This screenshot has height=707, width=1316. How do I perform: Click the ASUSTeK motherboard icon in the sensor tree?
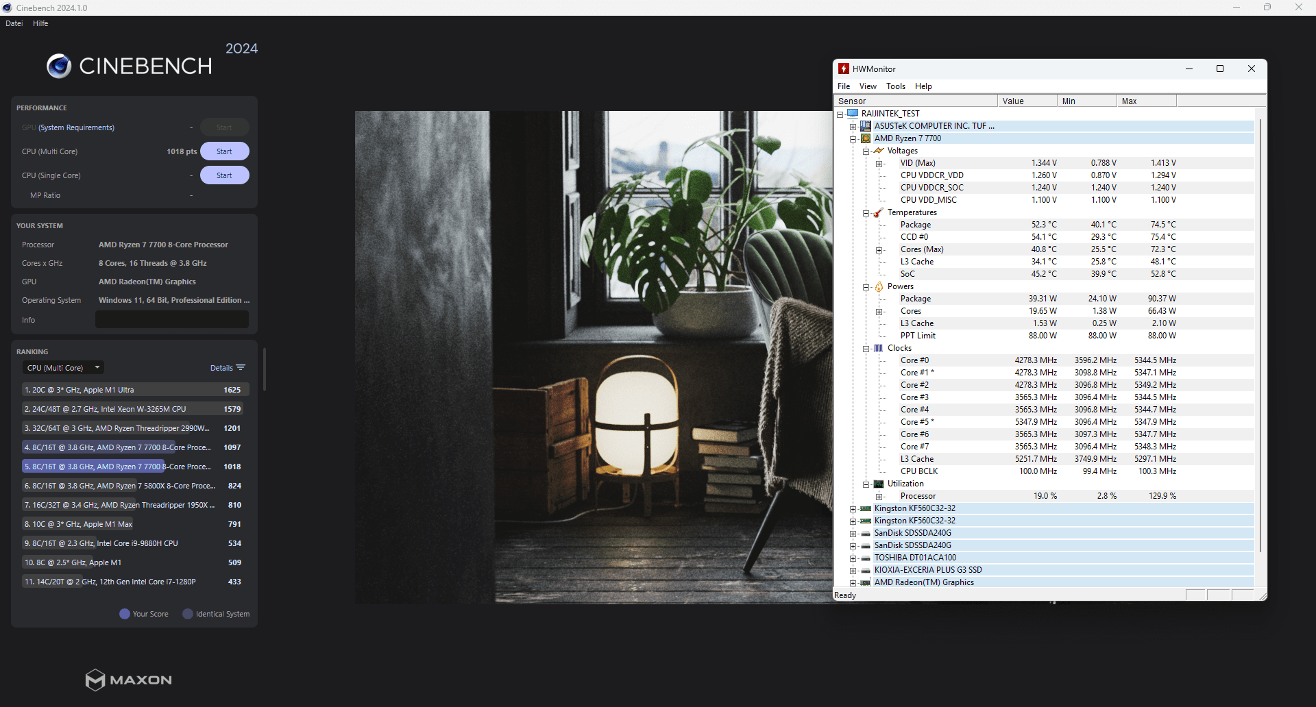866,126
